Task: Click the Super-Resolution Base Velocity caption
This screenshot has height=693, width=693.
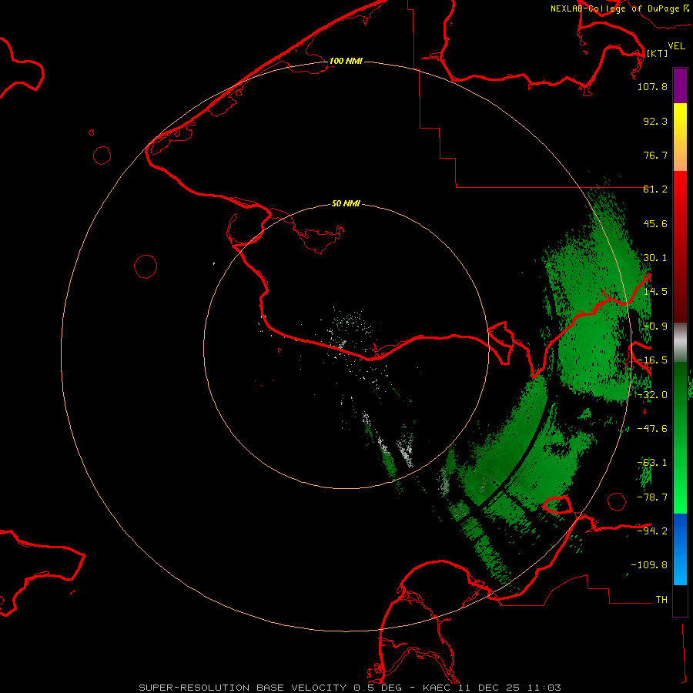Action: (350, 688)
